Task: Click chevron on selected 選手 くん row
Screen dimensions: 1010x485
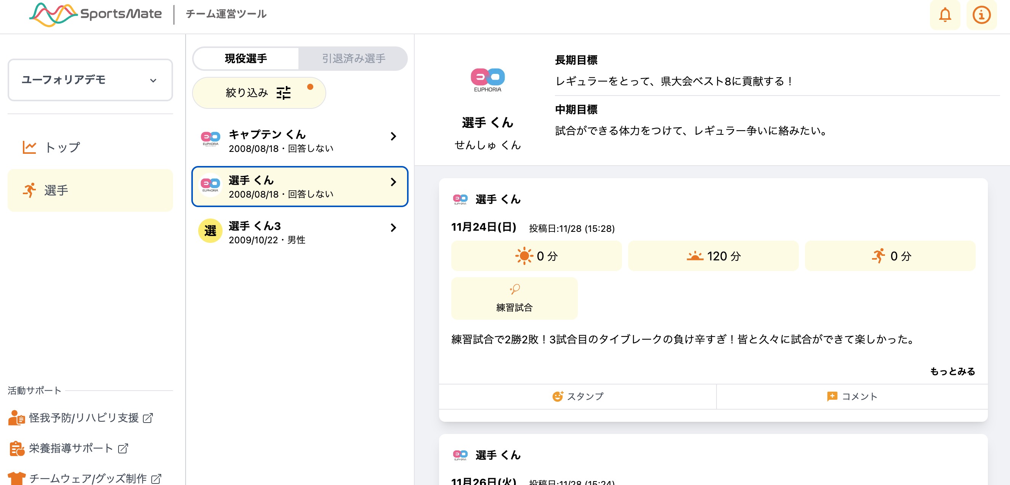Action: (393, 182)
